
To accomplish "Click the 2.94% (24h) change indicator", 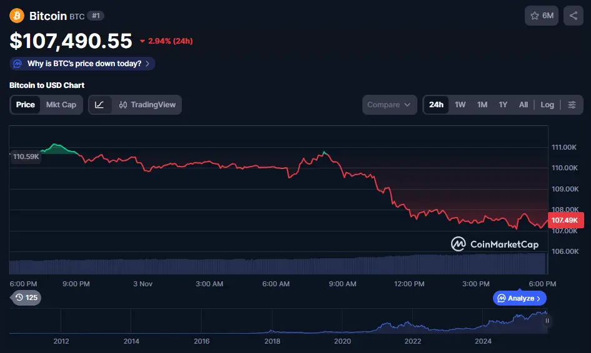I will point(166,41).
